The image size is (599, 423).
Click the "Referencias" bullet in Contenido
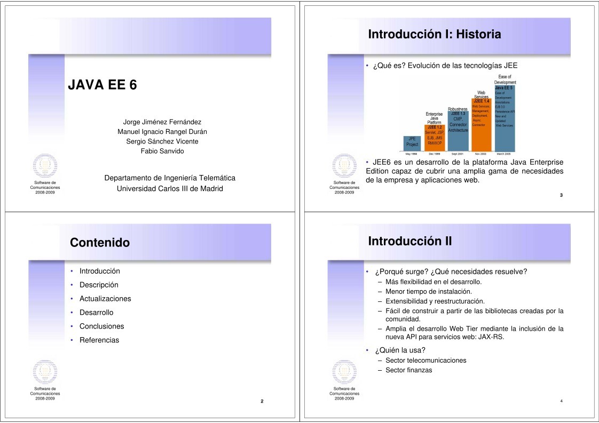pos(99,340)
